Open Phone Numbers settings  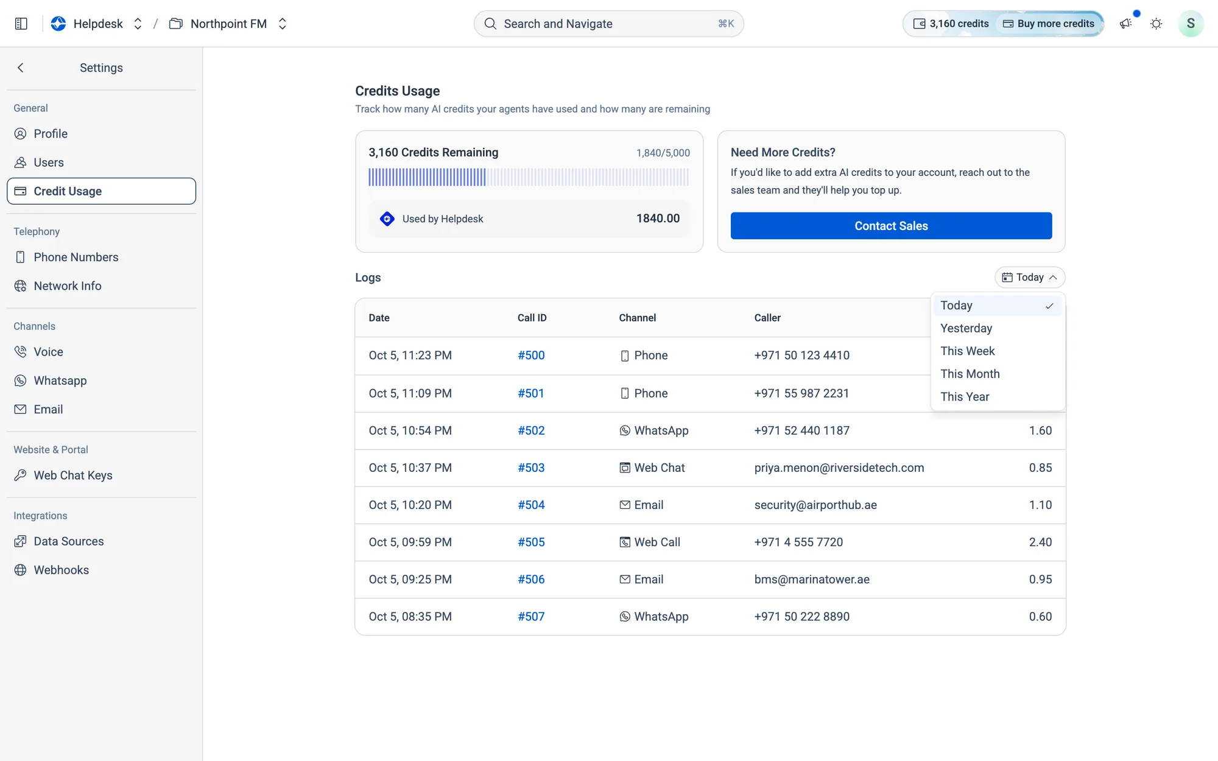[x=101, y=258]
